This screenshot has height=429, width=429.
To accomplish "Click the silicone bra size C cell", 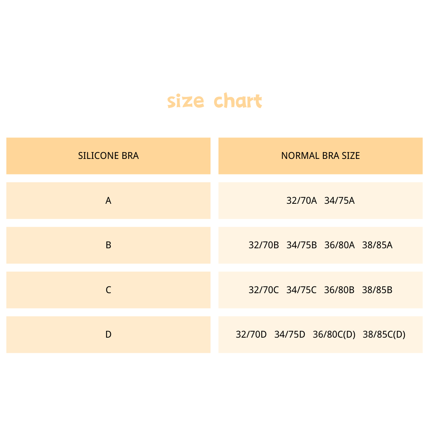I will (x=108, y=290).
